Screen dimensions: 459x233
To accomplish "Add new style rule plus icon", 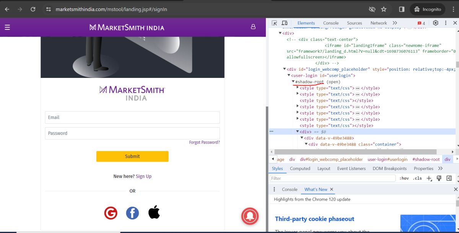I will pos(429,178).
